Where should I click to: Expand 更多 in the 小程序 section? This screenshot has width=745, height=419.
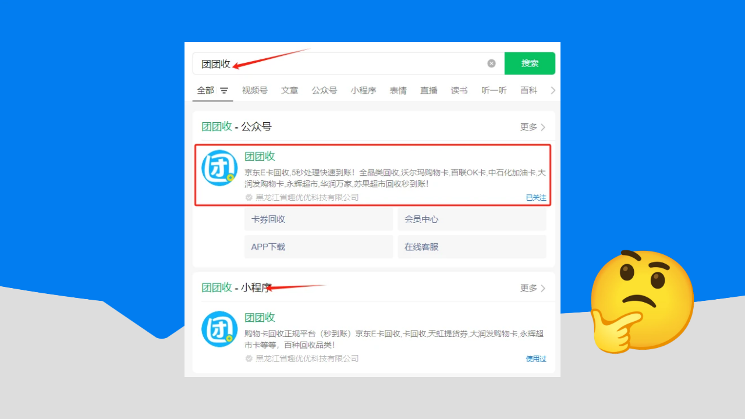tap(533, 288)
